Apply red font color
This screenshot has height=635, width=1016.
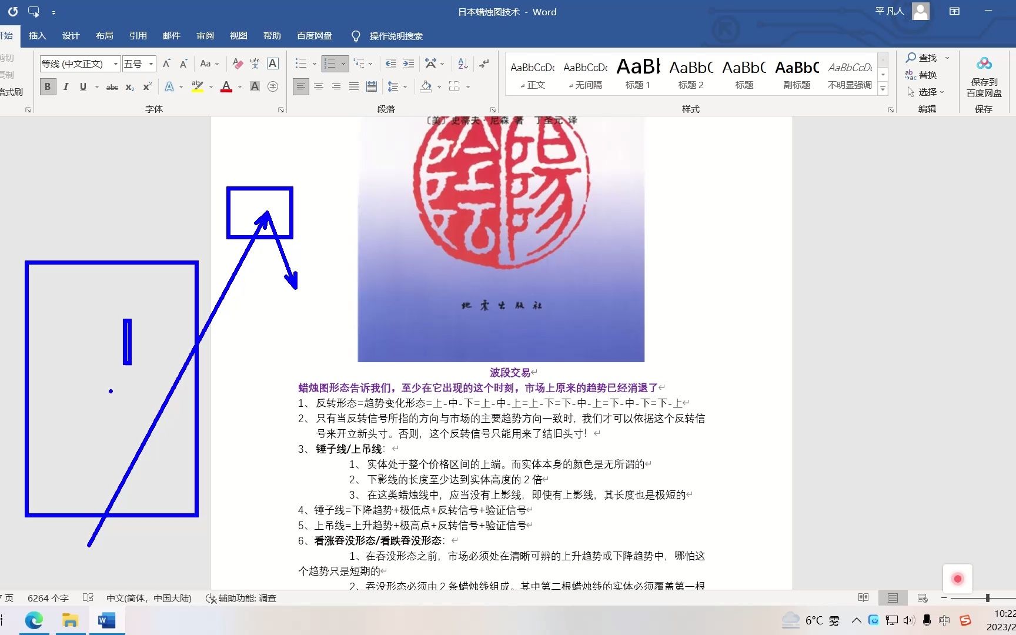[x=226, y=86]
